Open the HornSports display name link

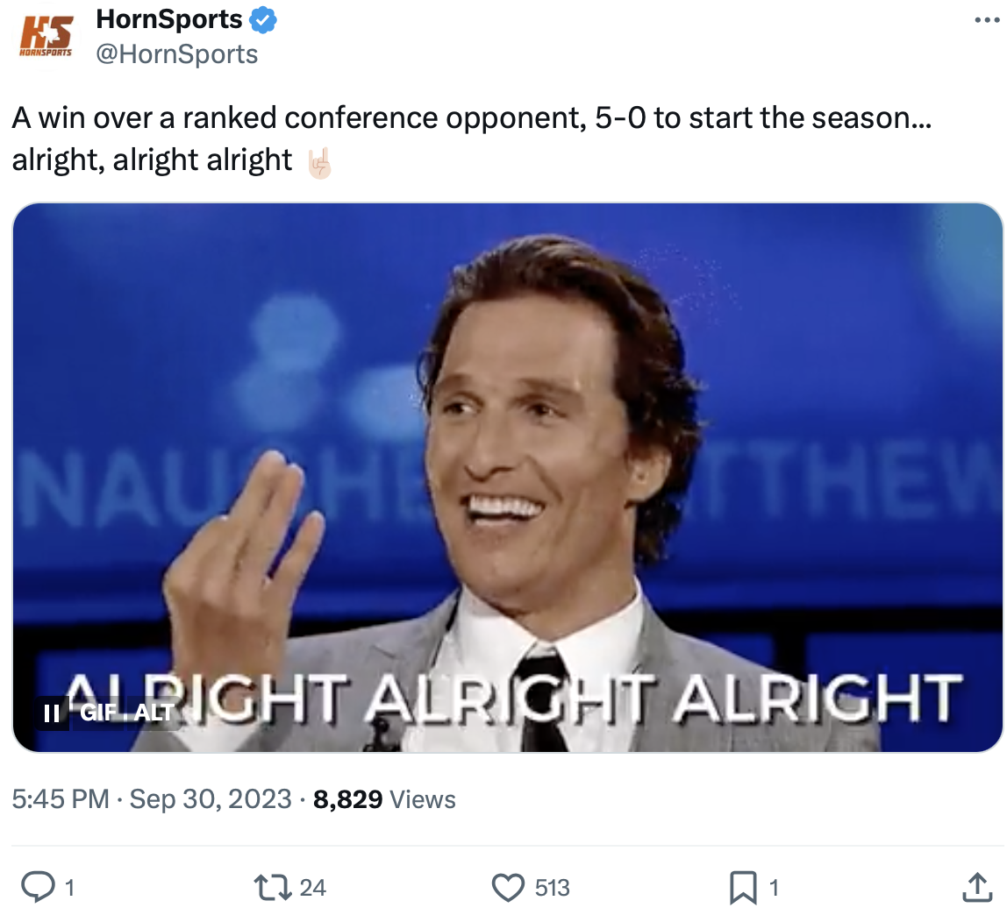[169, 19]
